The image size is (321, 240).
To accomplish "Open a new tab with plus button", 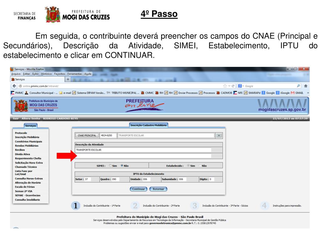I will click(x=68, y=79).
